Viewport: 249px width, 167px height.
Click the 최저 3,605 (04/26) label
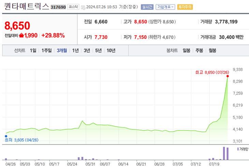tap(21, 140)
